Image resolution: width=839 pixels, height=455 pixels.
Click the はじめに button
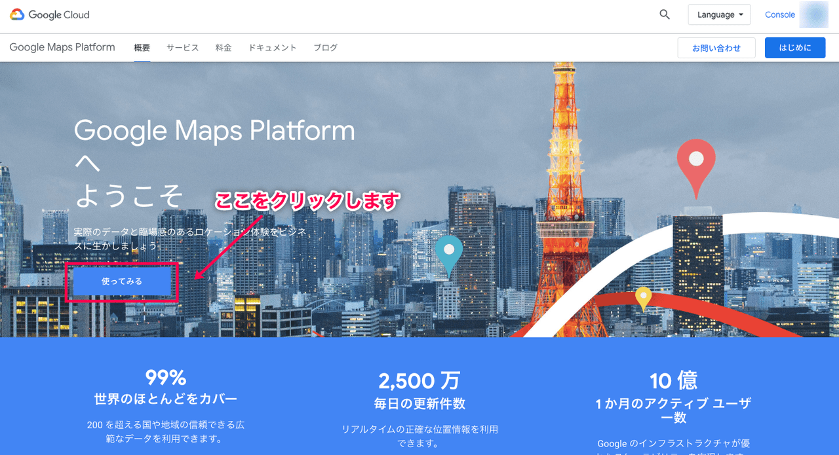795,48
